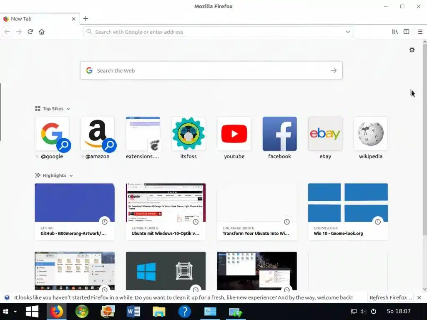Image resolution: width=427 pixels, height=320 pixels.
Task: Click the large Windows logo taskbar button
Action: click(32, 312)
